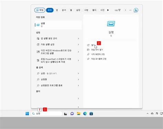This screenshot has width=163, height=129.
Task: Open Task View from the taskbar
Action: tap(65, 114)
